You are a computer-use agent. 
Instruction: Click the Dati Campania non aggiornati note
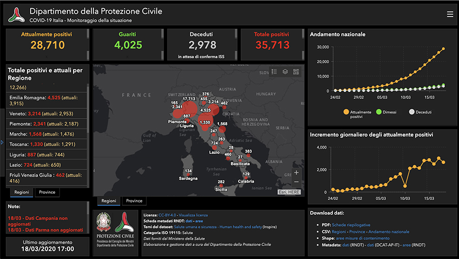point(38,221)
